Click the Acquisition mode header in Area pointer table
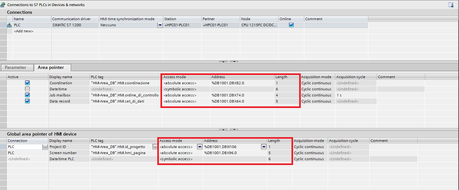 pos(318,77)
